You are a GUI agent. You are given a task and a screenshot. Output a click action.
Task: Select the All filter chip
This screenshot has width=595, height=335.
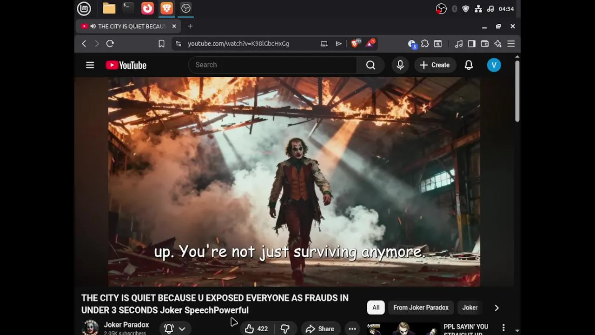(376, 308)
